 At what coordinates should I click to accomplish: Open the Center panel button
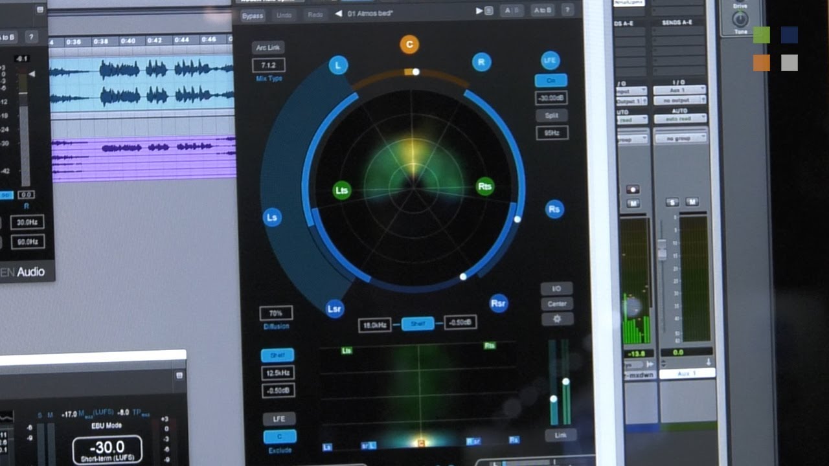(557, 304)
